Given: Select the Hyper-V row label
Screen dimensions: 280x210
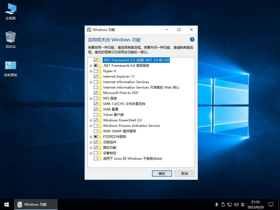Looking at the screenshot, I should pos(110,71).
